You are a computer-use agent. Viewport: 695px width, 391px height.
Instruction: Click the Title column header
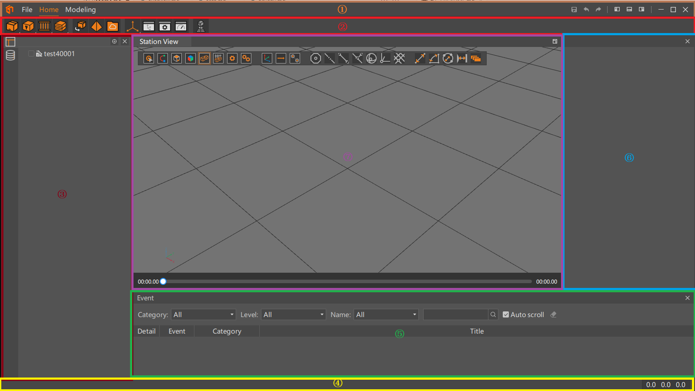pyautogui.click(x=477, y=331)
